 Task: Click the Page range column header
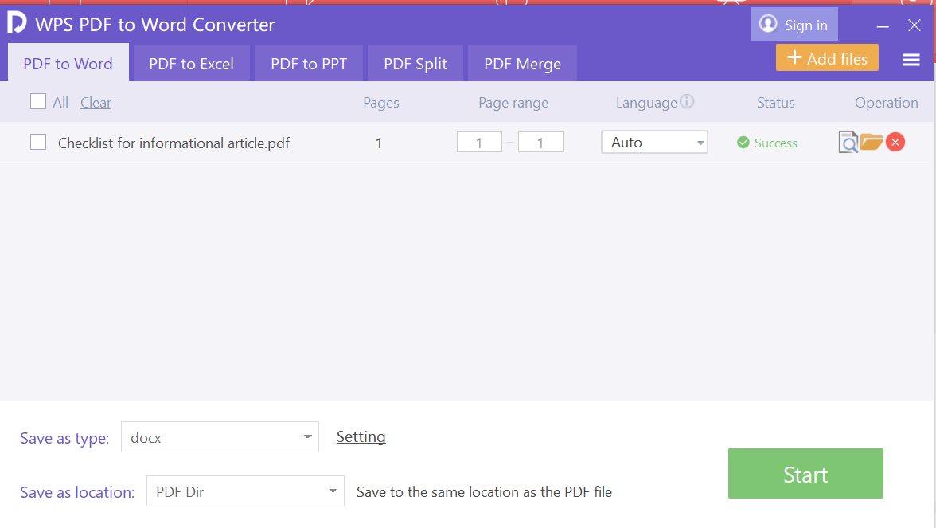513,103
